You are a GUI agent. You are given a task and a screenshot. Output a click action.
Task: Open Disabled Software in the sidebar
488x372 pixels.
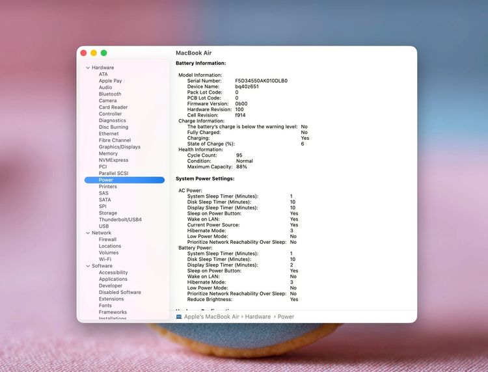120,293
